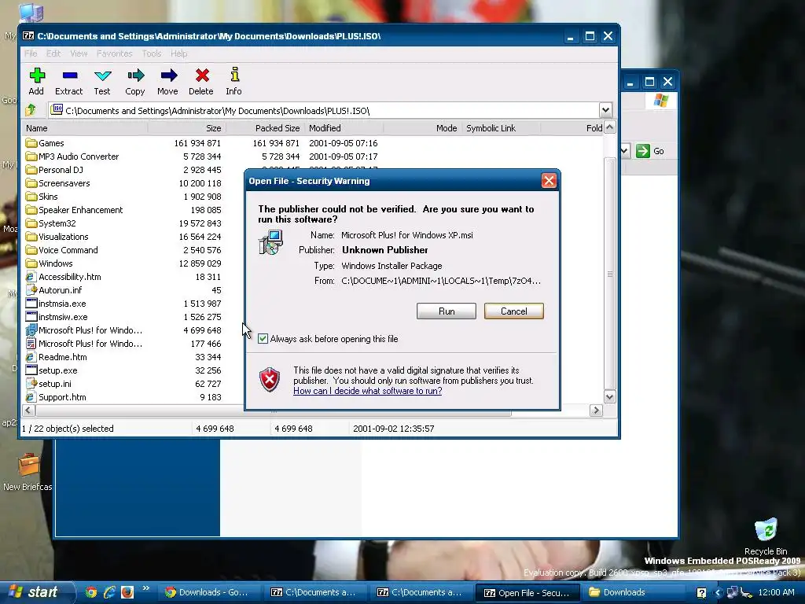Open the Help menu
The height and width of the screenshot is (604, 805).
pyautogui.click(x=178, y=53)
